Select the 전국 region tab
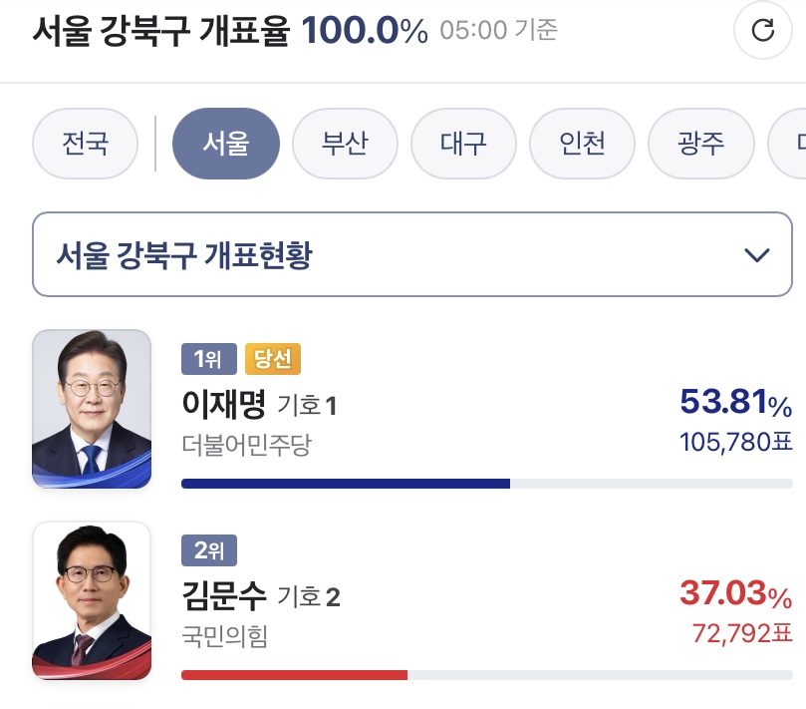 point(85,143)
